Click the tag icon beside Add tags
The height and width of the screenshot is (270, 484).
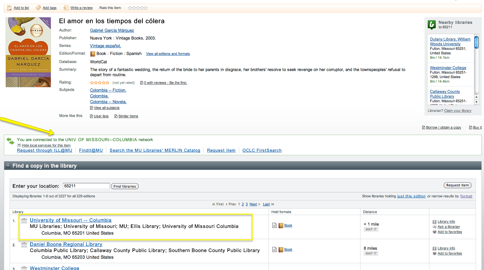38,8
